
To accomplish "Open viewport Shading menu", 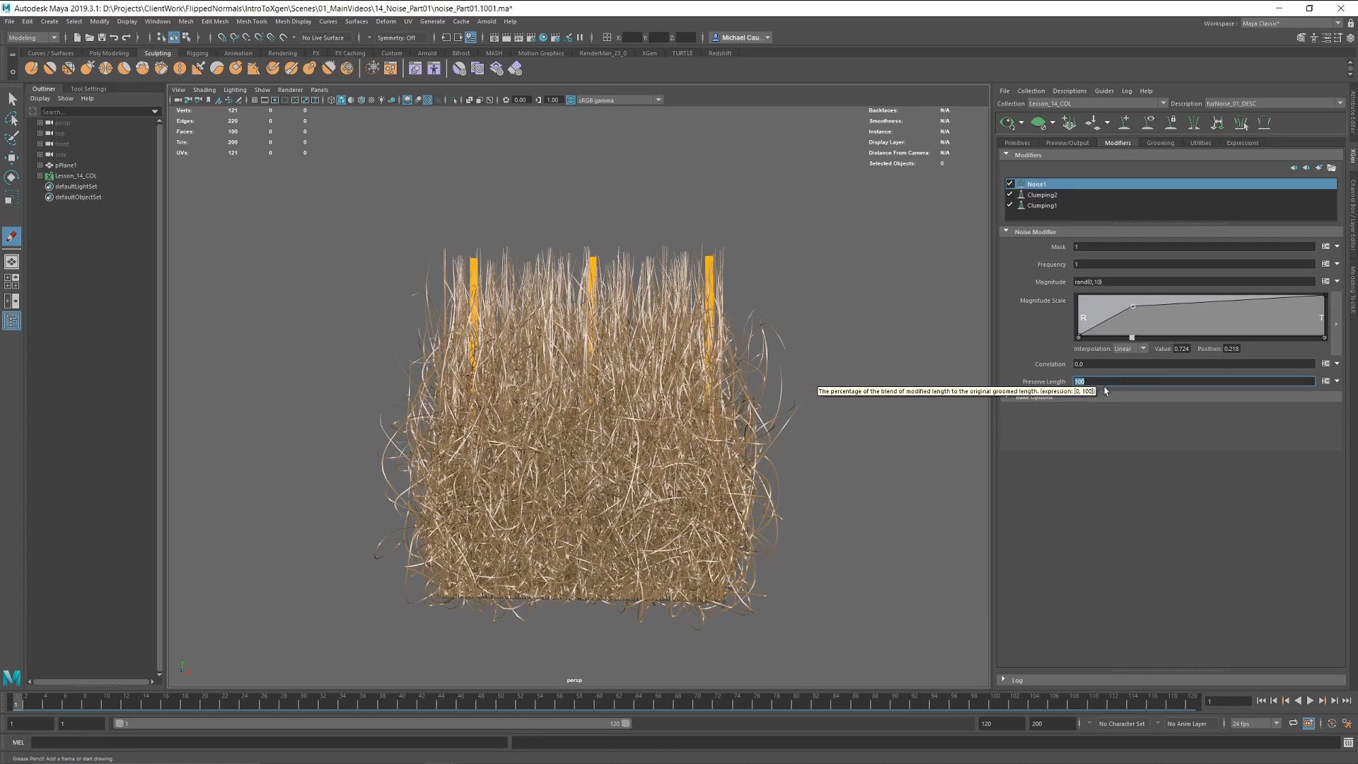I will pos(204,90).
